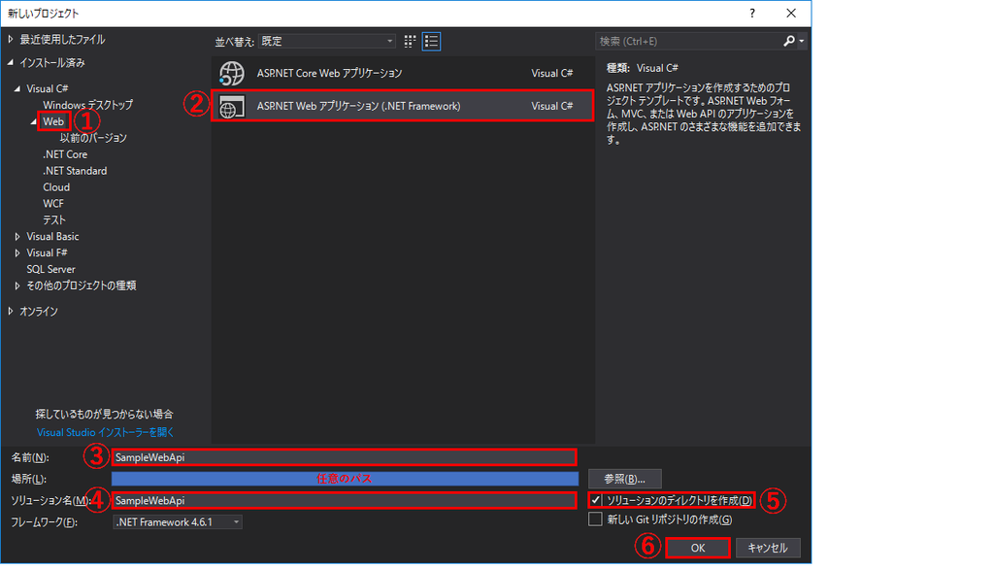Click the search magnifier icon
The height and width of the screenshot is (569, 994).
pyautogui.click(x=788, y=41)
